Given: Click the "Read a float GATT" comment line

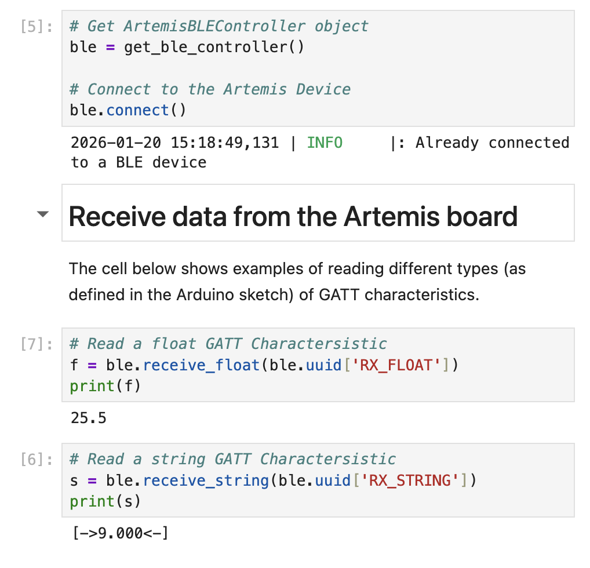Looking at the screenshot, I should click(228, 344).
